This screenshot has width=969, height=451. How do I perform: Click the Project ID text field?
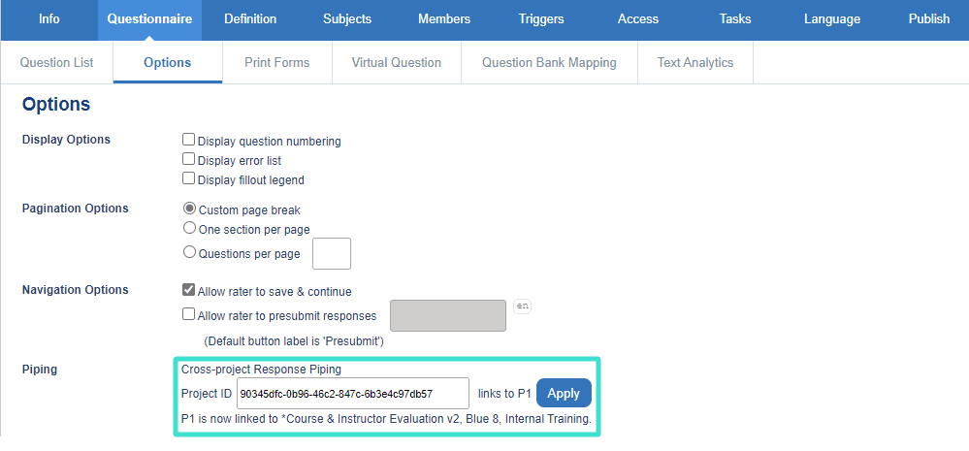click(353, 394)
